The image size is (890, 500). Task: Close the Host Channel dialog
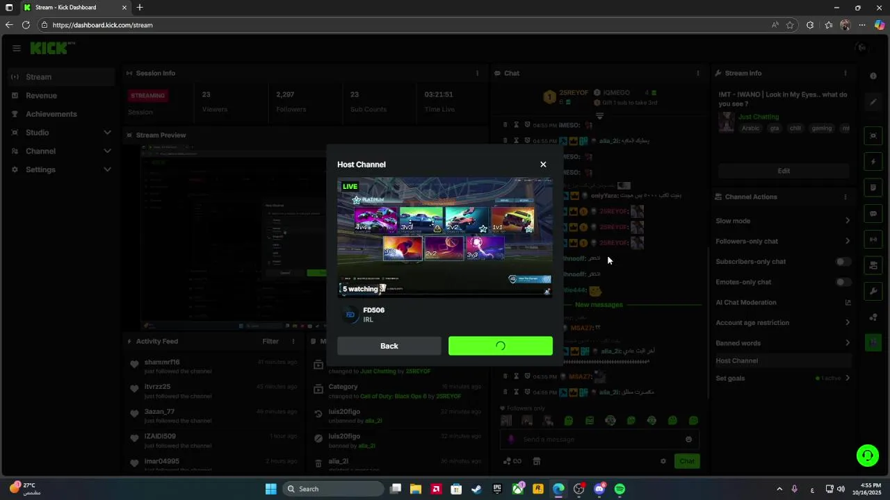[543, 165]
